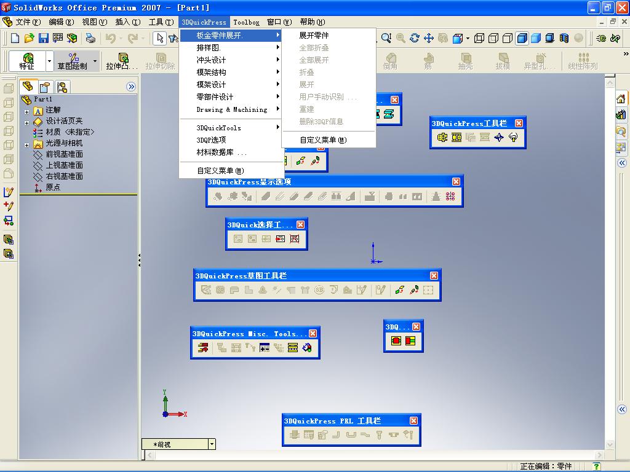Click last icon in 3DQuick选择工 toolbar
This screenshot has width=630, height=472.
295,239
